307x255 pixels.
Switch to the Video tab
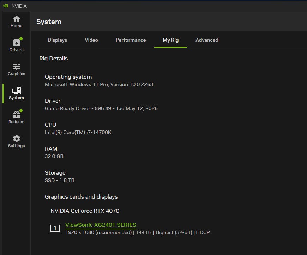coord(91,40)
